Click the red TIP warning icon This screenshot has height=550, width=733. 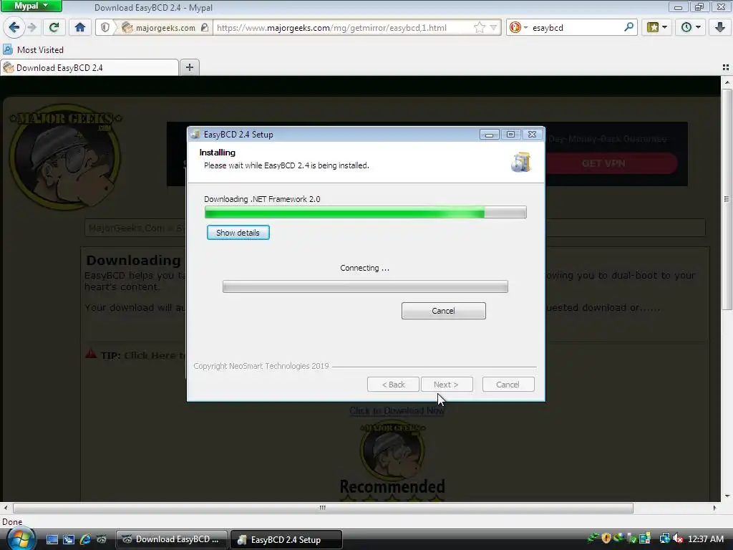91,354
